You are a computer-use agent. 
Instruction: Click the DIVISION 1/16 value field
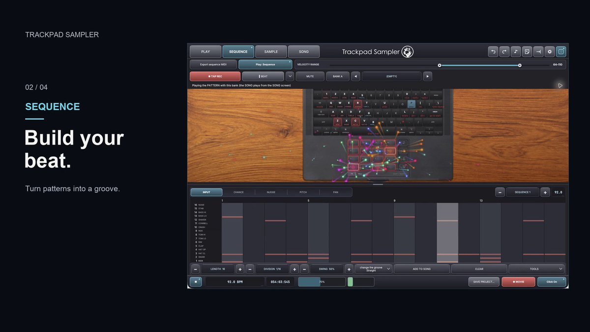(x=272, y=269)
